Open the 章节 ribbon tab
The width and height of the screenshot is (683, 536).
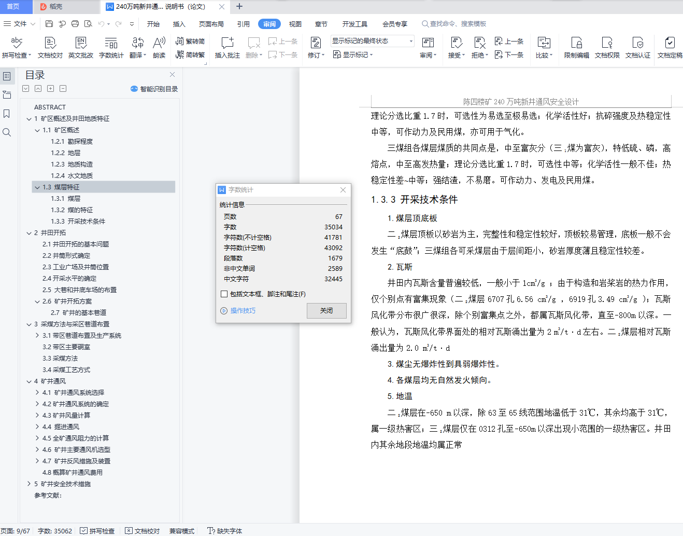coord(321,24)
